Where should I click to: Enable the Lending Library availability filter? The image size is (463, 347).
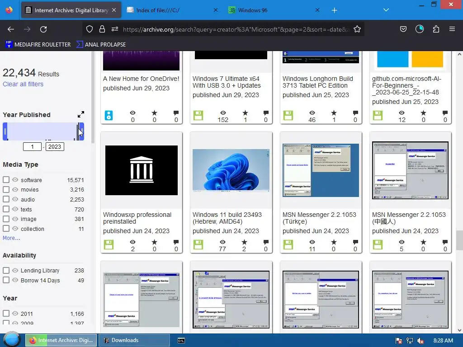[6, 270]
